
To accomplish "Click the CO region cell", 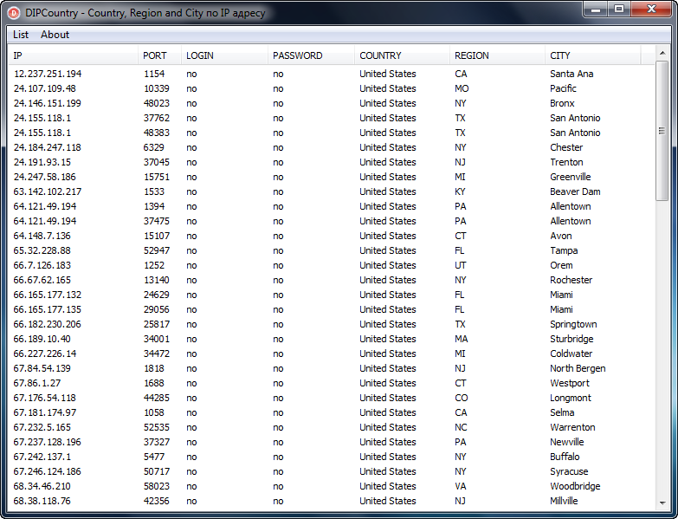I will [461, 398].
